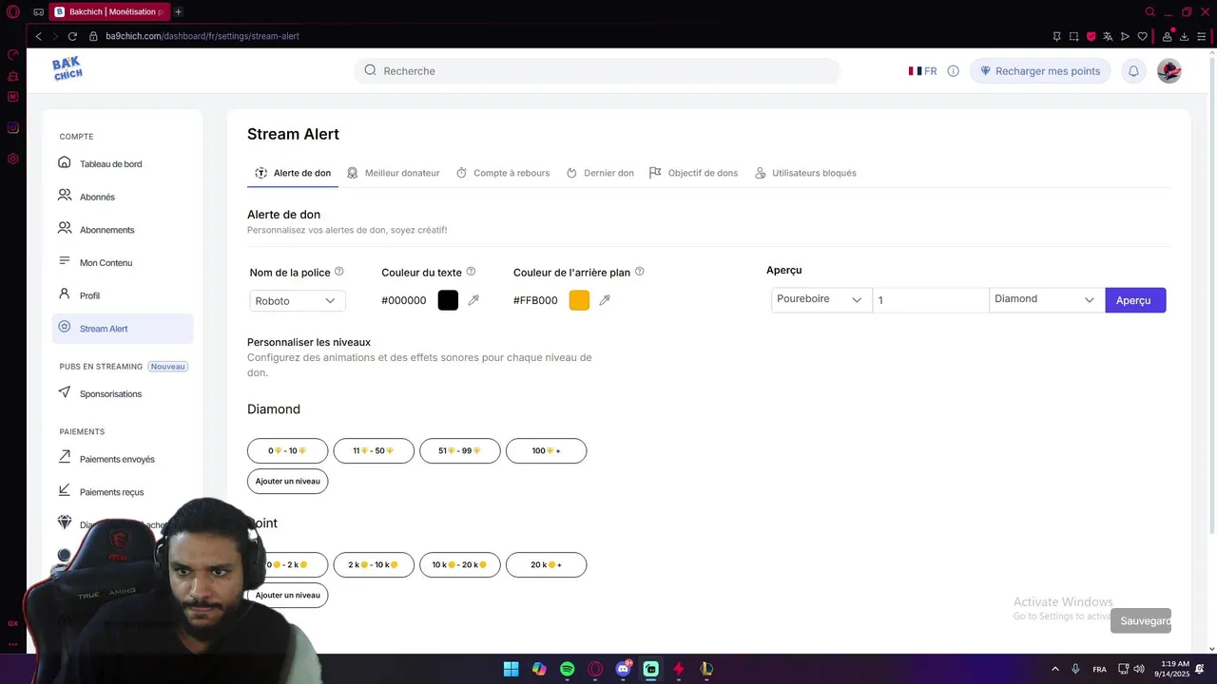Select Stream Alert in sidebar
Viewport: 1217px width, 684px height.
pos(123,329)
